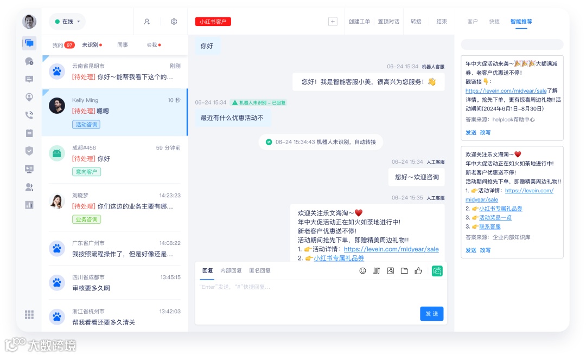This screenshot has height=356, width=586.
Task: Select the 客户 tab in right panel
Action: pos(473,22)
